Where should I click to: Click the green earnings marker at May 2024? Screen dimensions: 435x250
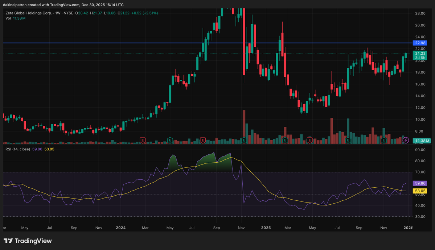[x=170, y=140]
